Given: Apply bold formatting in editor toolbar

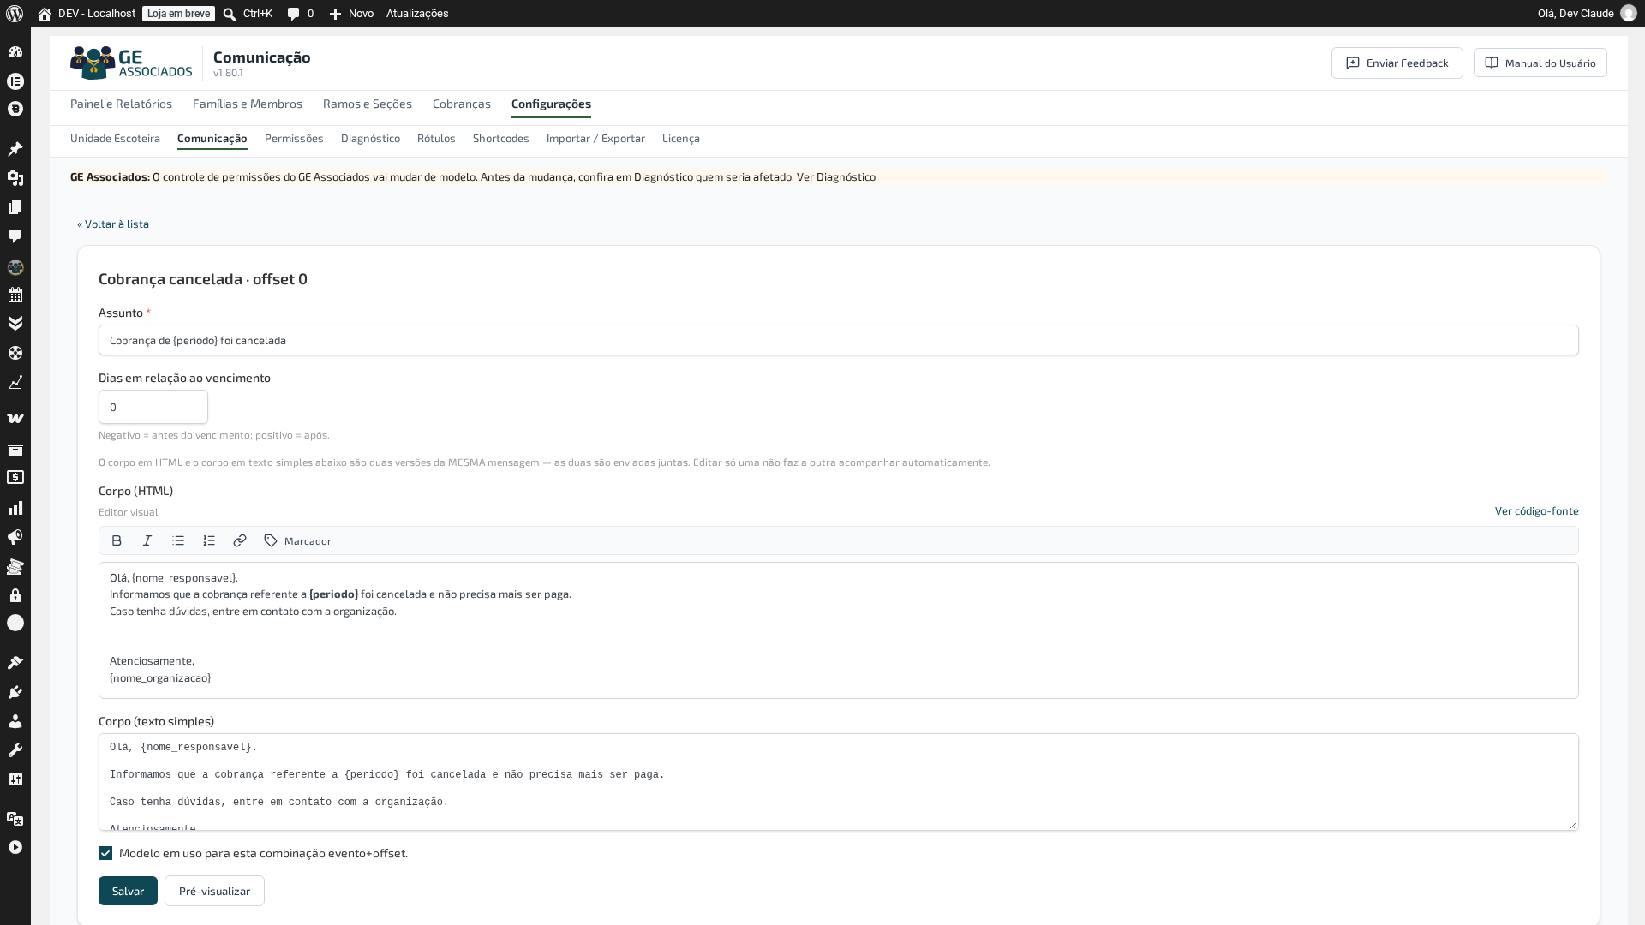Looking at the screenshot, I should click(x=117, y=540).
